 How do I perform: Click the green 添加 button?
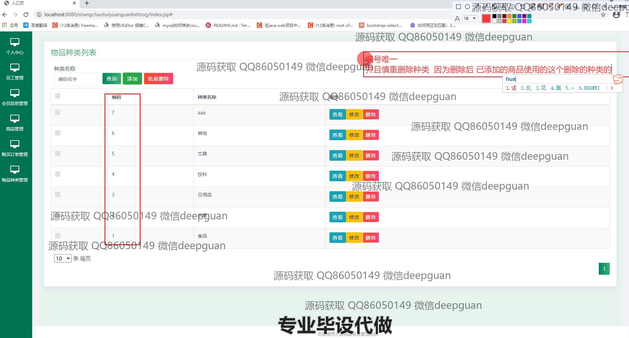[x=132, y=79]
